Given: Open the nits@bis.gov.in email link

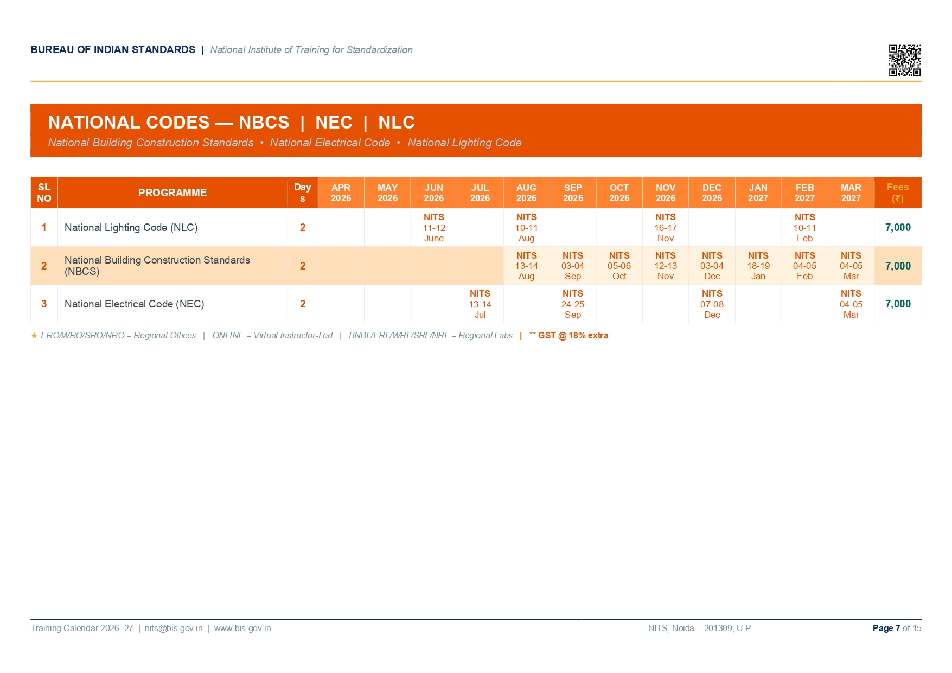Looking at the screenshot, I should [174, 629].
